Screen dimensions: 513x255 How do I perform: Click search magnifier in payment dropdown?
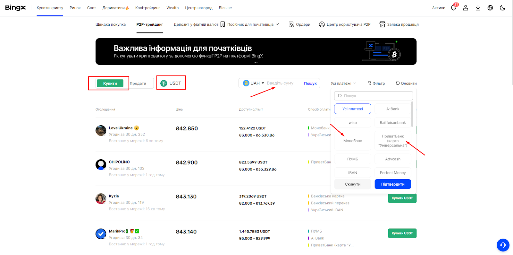coord(340,96)
